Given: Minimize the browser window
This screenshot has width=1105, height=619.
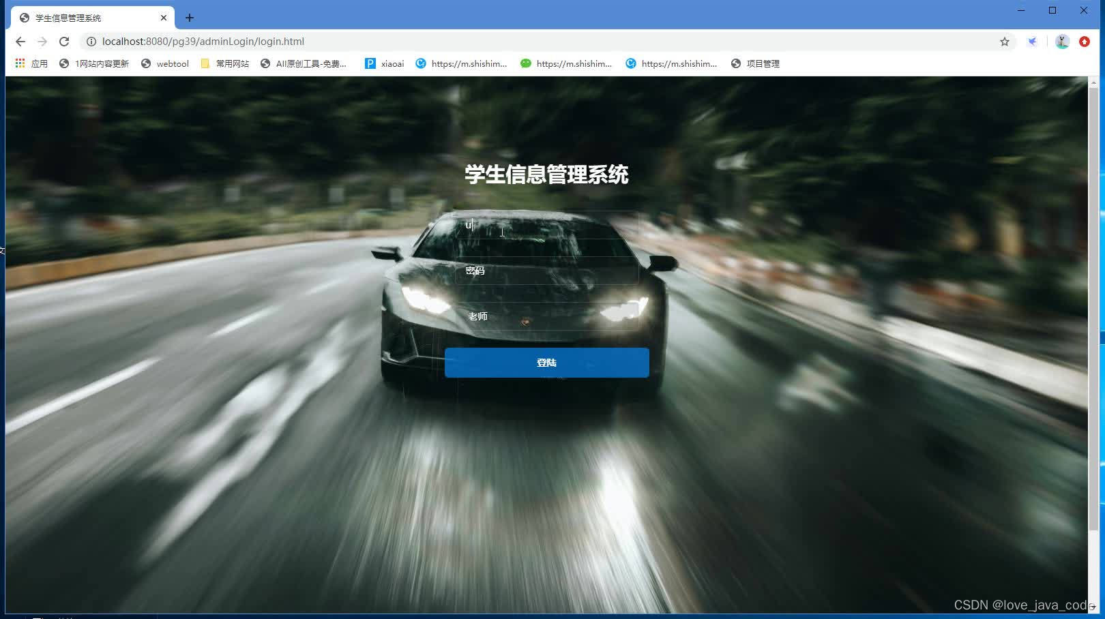Looking at the screenshot, I should click(x=1021, y=10).
